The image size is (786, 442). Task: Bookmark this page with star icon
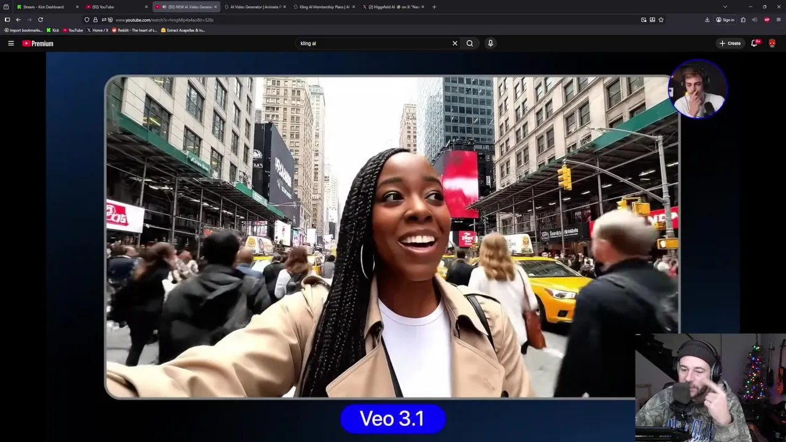click(661, 20)
